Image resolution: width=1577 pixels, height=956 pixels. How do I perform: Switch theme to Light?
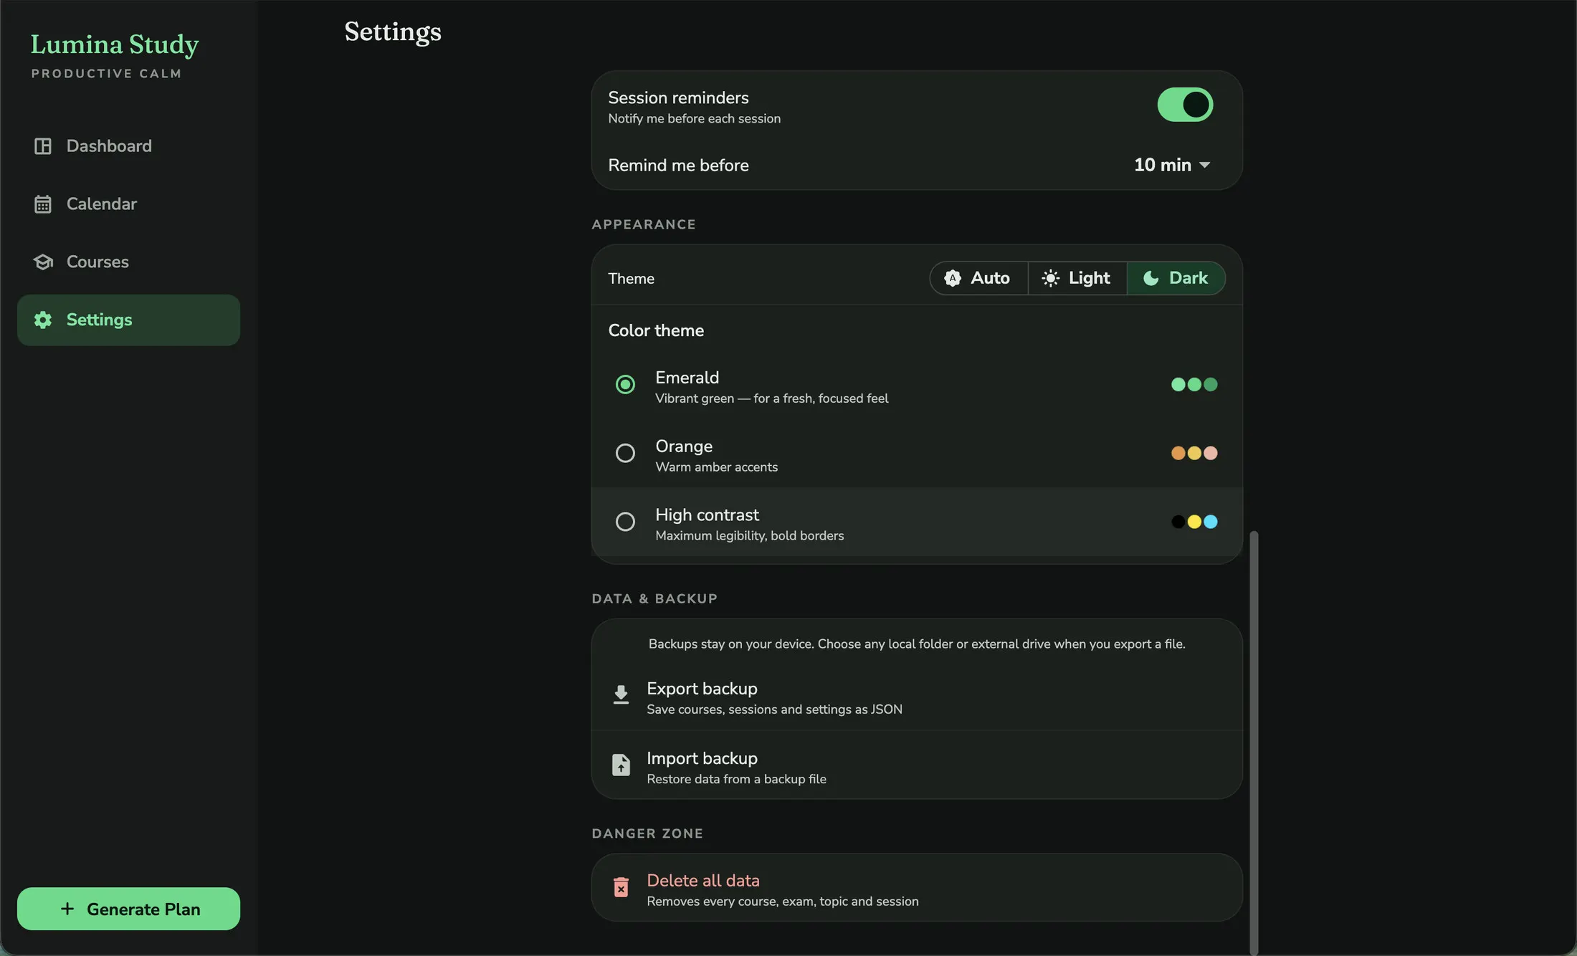tap(1077, 278)
